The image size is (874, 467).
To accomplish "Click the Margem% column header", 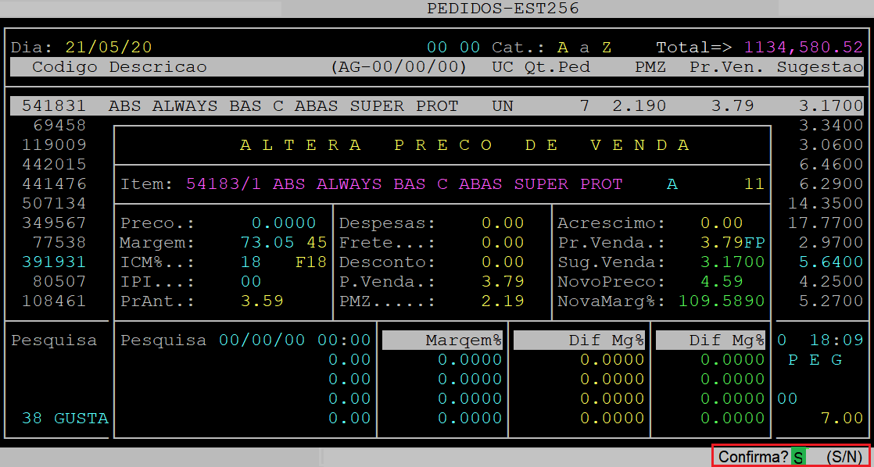I will click(x=463, y=340).
